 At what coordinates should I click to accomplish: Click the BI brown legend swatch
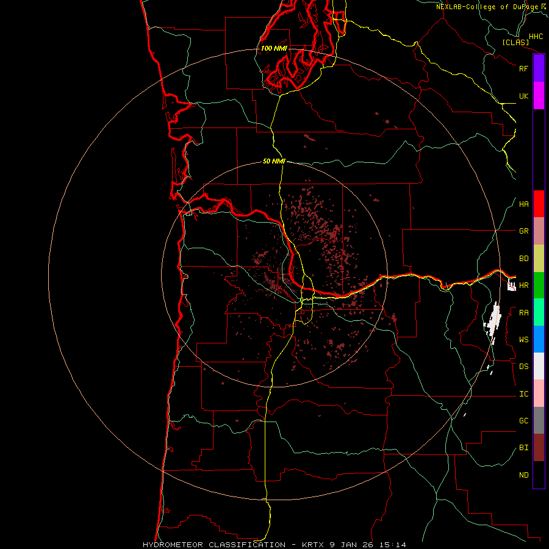tap(539, 448)
